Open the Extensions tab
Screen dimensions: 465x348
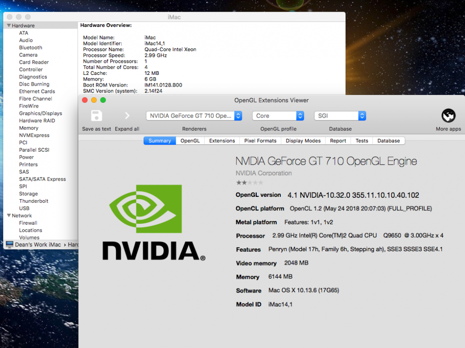click(222, 141)
